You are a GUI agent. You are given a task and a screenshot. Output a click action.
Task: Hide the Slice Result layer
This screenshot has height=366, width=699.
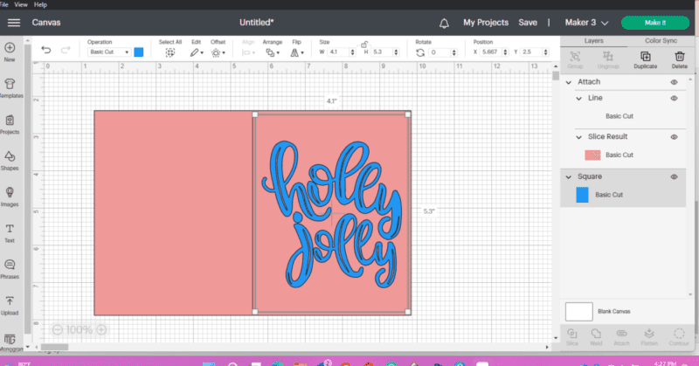pos(674,137)
